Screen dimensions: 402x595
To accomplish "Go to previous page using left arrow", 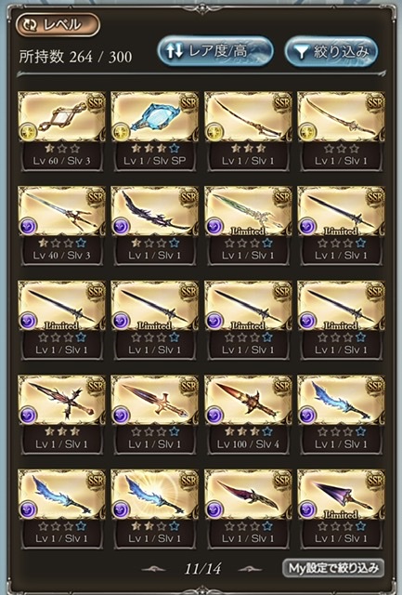I will (153, 568).
